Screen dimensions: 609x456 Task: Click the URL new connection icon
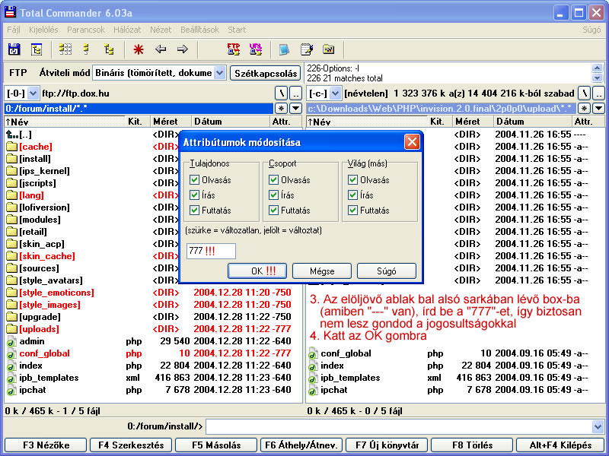[255, 50]
